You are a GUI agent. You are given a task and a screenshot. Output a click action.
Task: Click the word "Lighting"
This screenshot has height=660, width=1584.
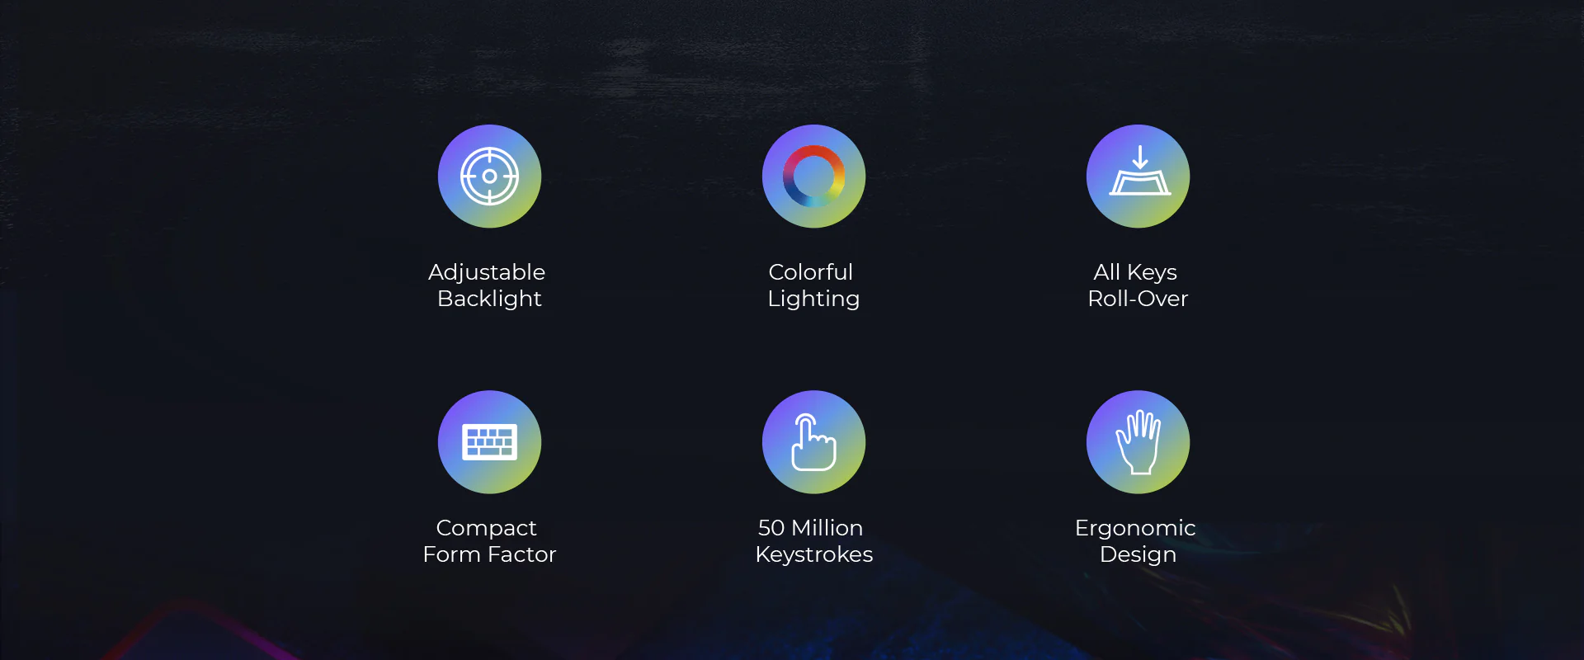[813, 299]
